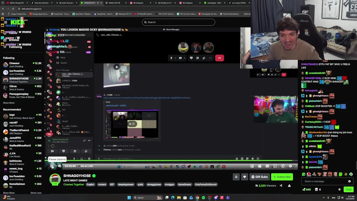Open channel points balance showing 640
This screenshot has width=357, height=201.
[307, 190]
